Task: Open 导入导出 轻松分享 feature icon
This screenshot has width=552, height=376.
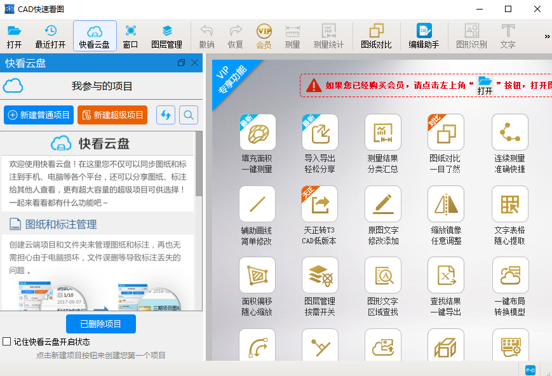Action: (x=320, y=132)
